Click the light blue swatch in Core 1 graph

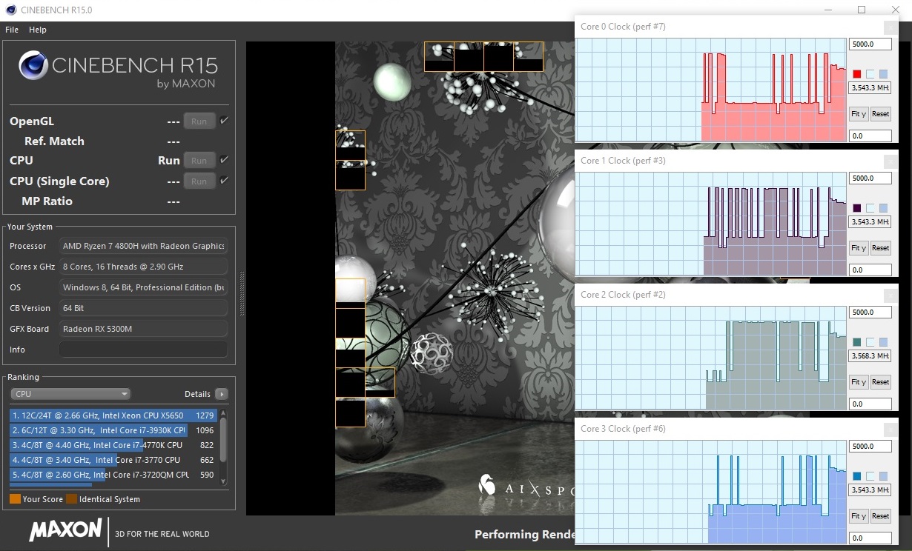tap(883, 208)
